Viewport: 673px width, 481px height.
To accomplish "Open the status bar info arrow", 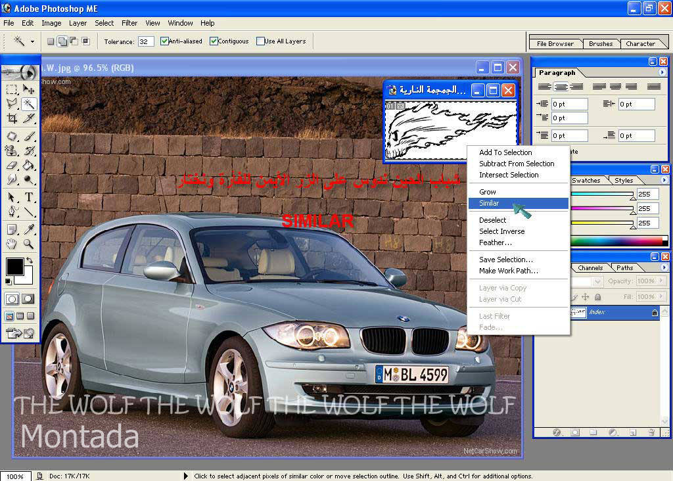I will click(185, 476).
